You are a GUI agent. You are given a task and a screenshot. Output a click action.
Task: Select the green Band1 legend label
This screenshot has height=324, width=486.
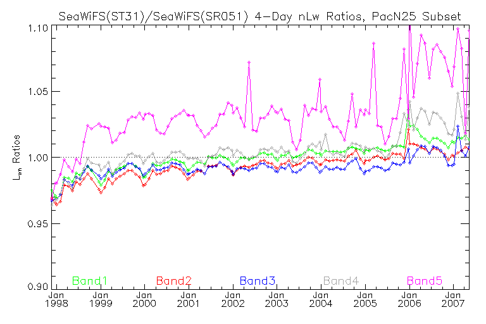point(90,281)
